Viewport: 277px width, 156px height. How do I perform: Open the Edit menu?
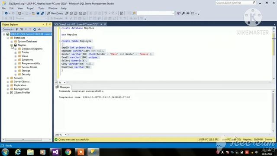click(x=12, y=8)
